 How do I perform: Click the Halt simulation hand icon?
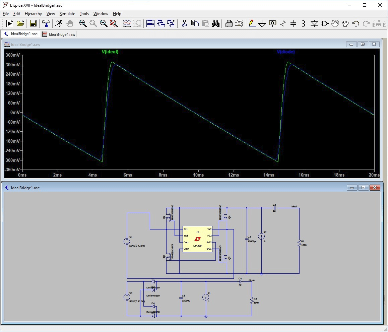coord(70,23)
